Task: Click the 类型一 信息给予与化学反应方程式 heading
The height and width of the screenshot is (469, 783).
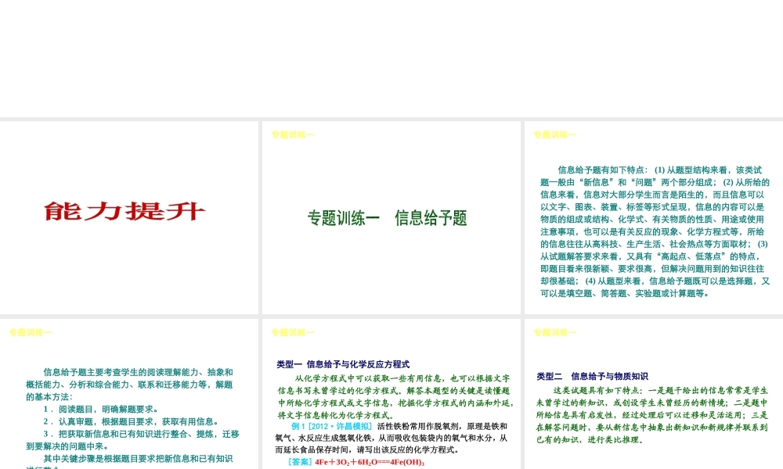Action: pyautogui.click(x=343, y=364)
